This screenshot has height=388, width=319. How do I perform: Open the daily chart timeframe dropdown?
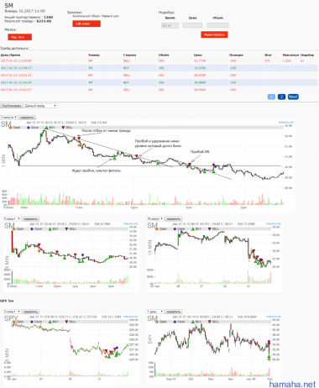pos(155,312)
